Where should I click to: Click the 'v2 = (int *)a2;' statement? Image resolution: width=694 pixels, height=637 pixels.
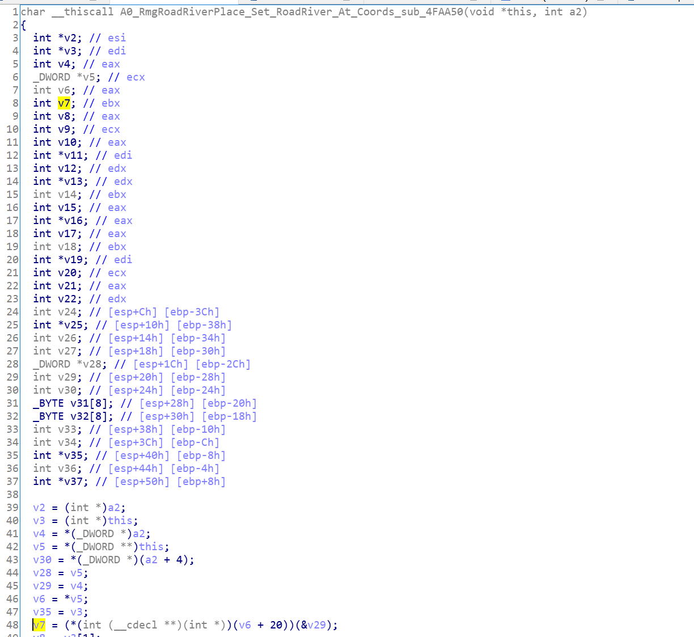(x=79, y=508)
